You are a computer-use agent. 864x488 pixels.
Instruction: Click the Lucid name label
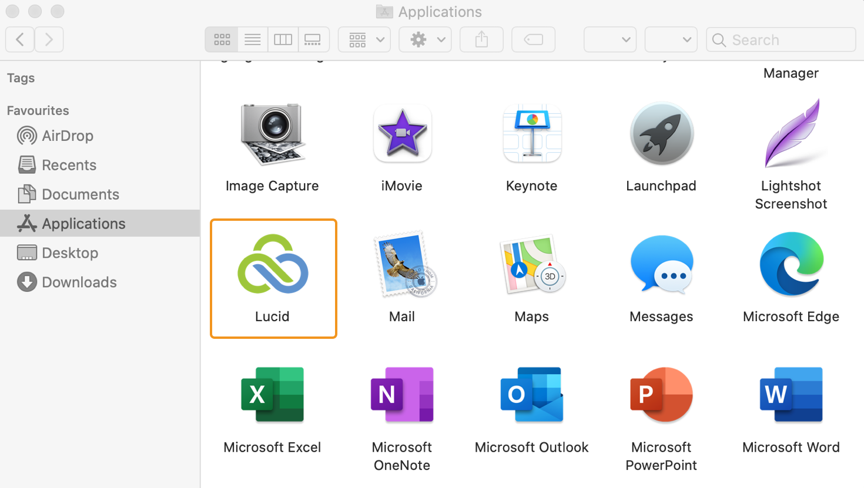coord(272,317)
